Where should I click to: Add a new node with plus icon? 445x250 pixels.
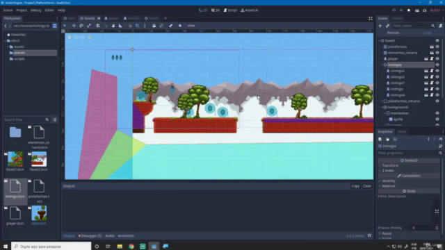point(380,26)
